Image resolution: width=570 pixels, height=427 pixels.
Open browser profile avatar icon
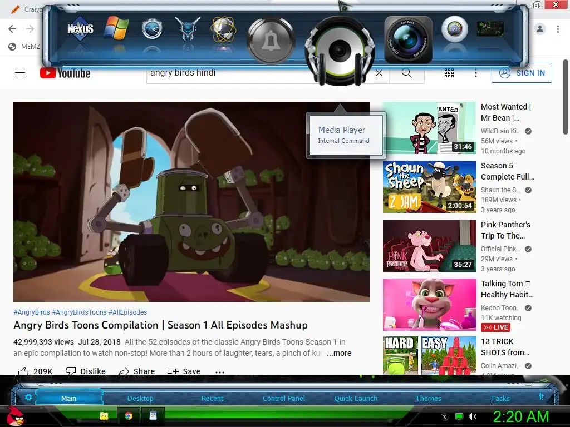(540, 29)
